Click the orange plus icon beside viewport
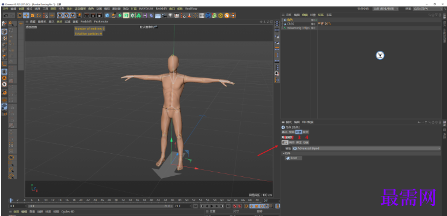The width and height of the screenshot is (447, 216). [x=21, y=24]
